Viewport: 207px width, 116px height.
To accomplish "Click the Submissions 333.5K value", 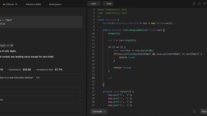I will (x=27, y=70).
